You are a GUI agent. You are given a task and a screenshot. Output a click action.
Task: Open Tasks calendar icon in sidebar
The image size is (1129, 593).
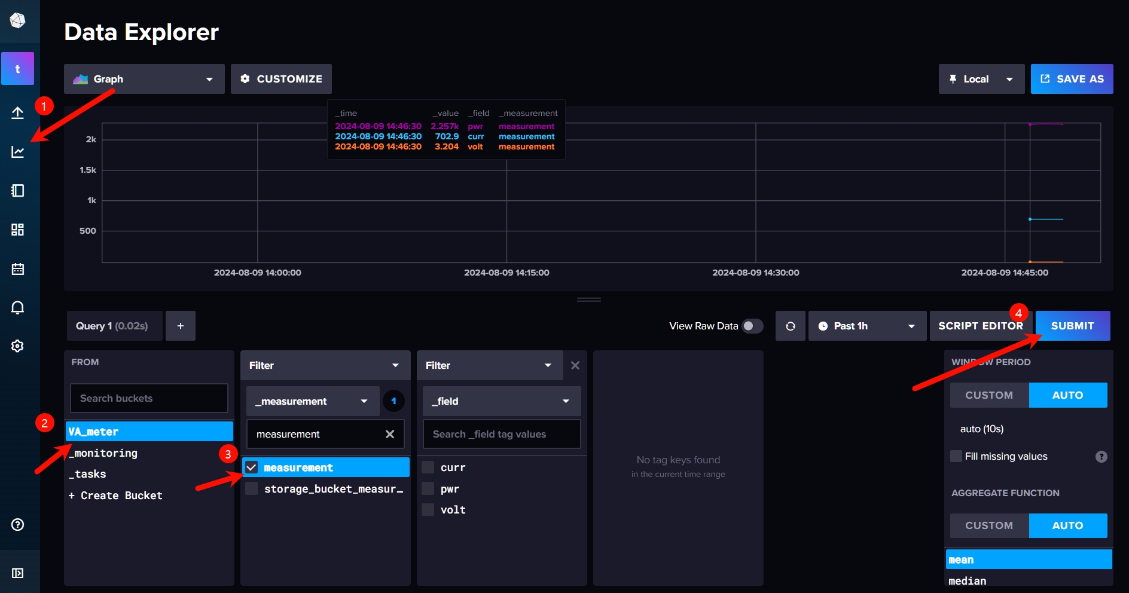(17, 268)
